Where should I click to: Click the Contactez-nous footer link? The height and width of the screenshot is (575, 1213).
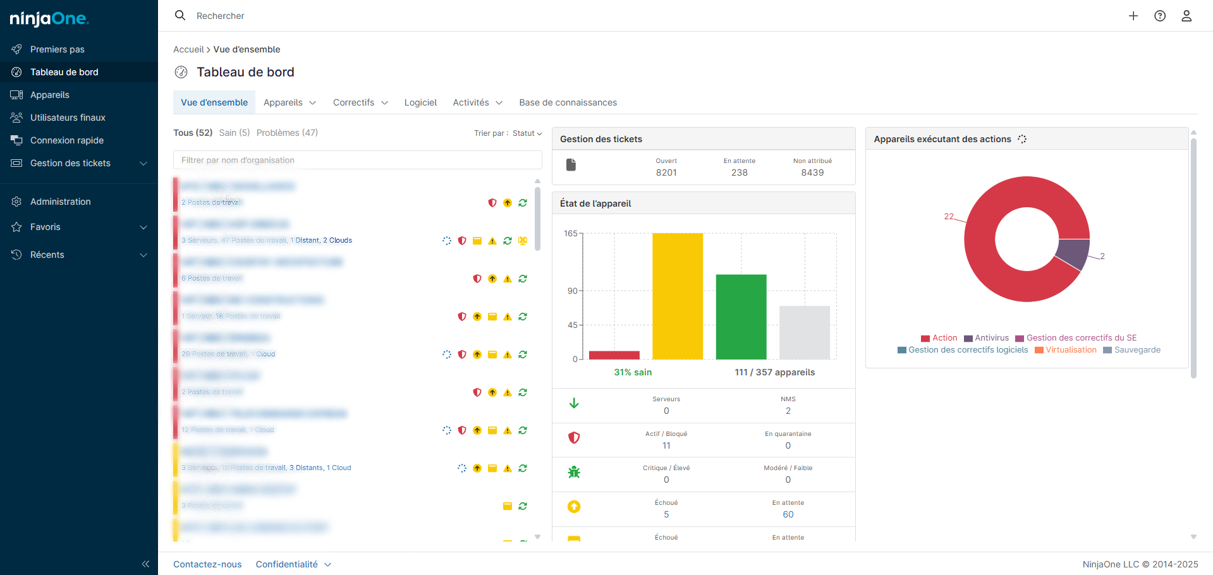pos(207,564)
